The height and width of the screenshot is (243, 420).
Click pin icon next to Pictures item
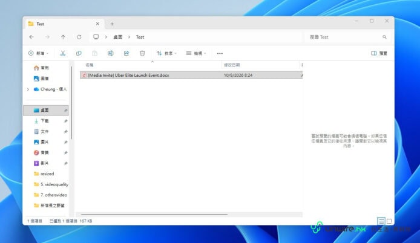[65, 142]
